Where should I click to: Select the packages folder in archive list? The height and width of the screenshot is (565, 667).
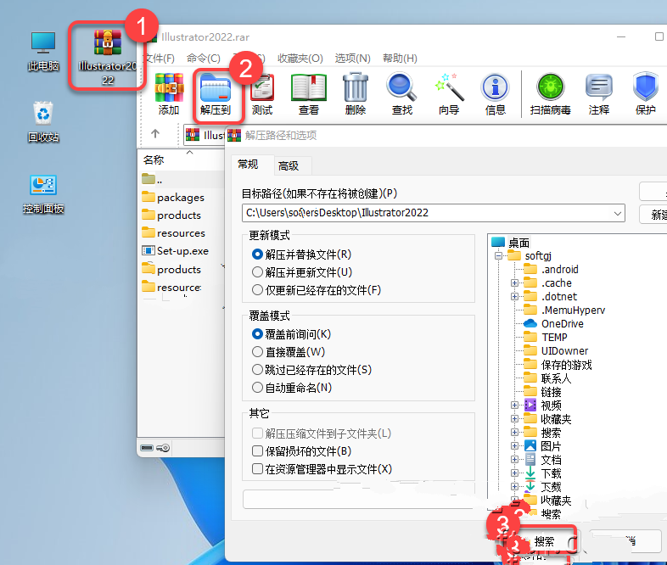[x=182, y=198]
